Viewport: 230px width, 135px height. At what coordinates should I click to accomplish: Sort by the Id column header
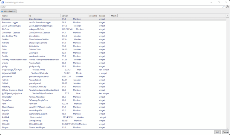pyautogui.click(x=44, y=16)
